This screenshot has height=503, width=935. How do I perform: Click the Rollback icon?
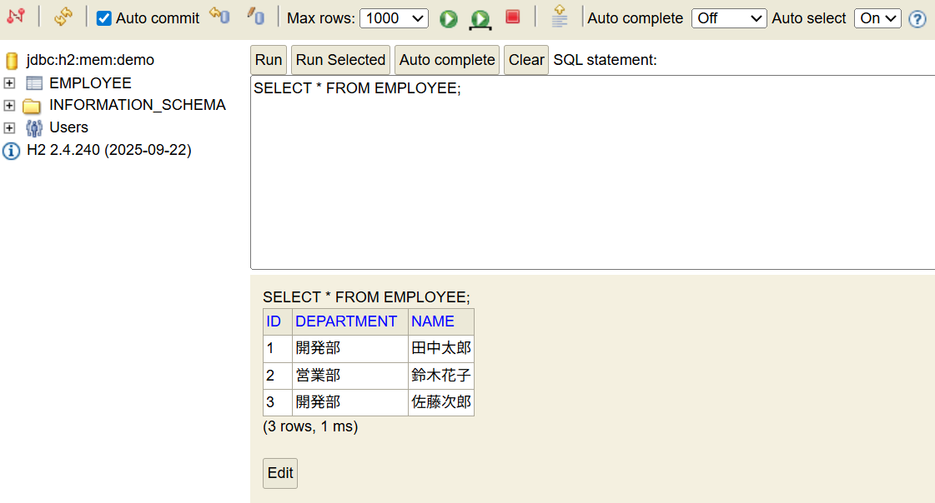pyautogui.click(x=219, y=17)
